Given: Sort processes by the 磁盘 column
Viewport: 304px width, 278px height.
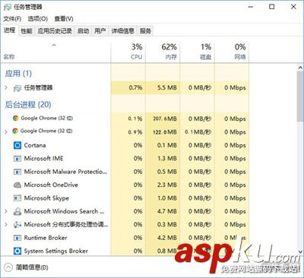Looking at the screenshot, I should [x=198, y=52].
